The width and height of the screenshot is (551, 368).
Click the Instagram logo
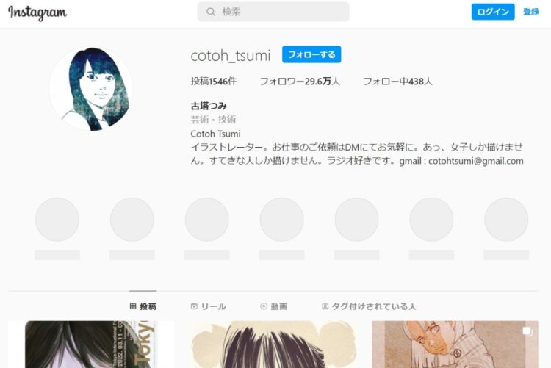click(37, 12)
